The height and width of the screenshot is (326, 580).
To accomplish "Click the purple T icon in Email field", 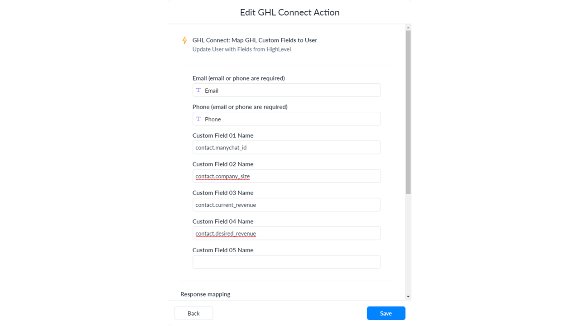I will (198, 90).
